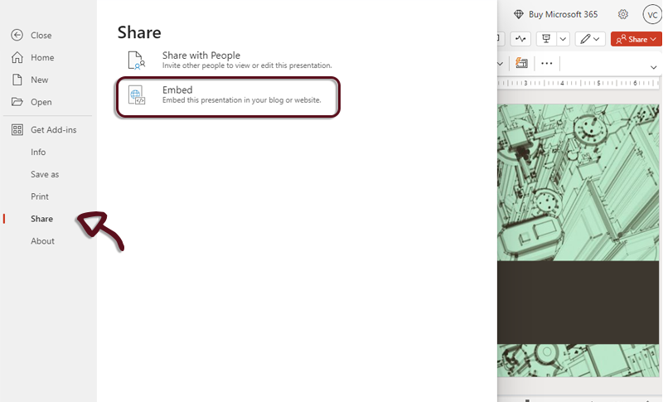Open the Info menu item

coord(38,153)
